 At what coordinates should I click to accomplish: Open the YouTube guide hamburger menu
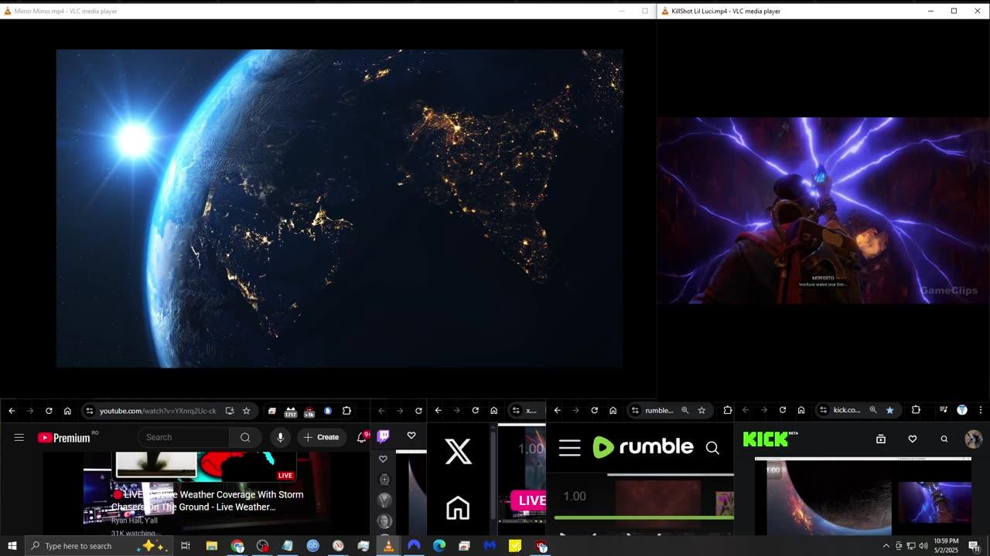pos(19,437)
